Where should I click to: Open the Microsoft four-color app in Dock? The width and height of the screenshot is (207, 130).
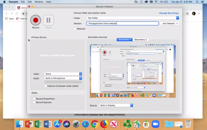point(146,124)
